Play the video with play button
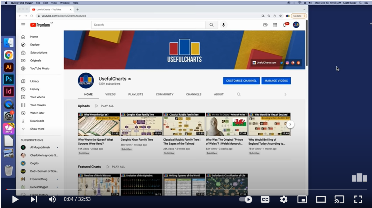Screen dimensions: 372x208 15,199
